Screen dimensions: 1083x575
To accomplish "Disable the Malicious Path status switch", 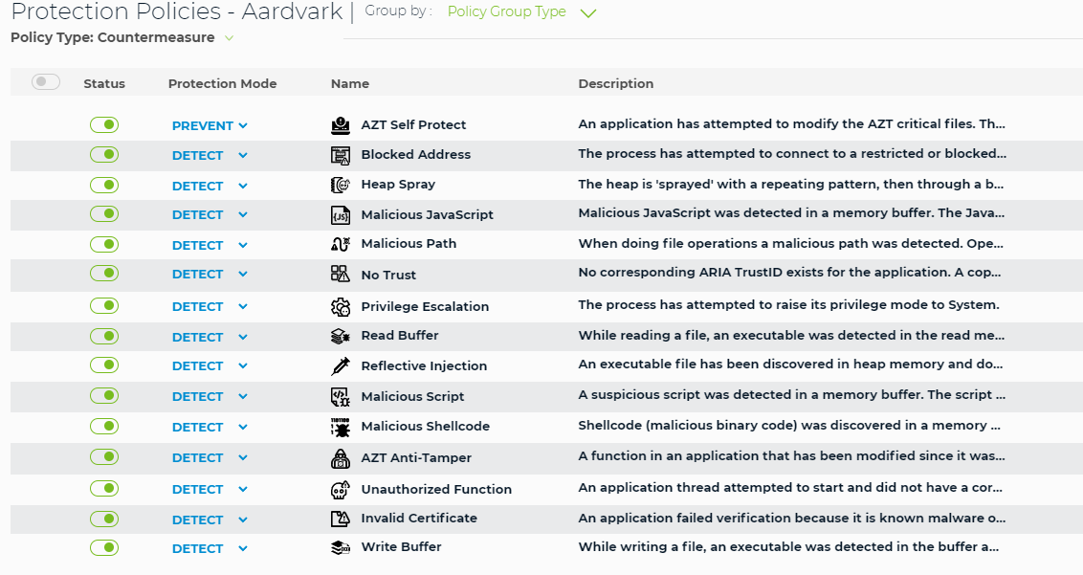I will 104,245.
